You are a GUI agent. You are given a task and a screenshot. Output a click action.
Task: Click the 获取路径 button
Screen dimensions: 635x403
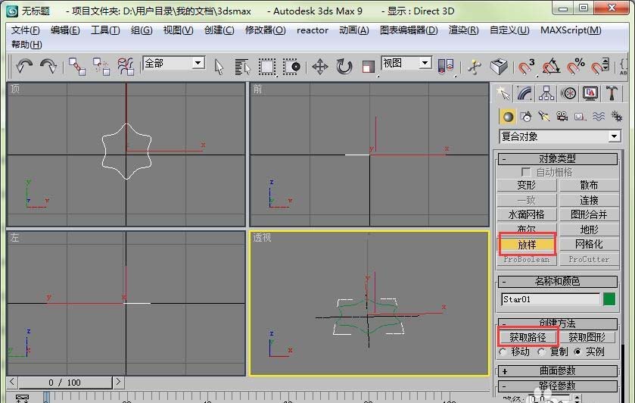pos(528,337)
